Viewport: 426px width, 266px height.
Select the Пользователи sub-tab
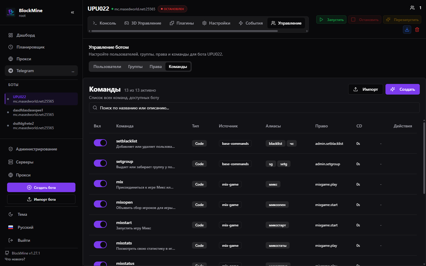click(107, 66)
